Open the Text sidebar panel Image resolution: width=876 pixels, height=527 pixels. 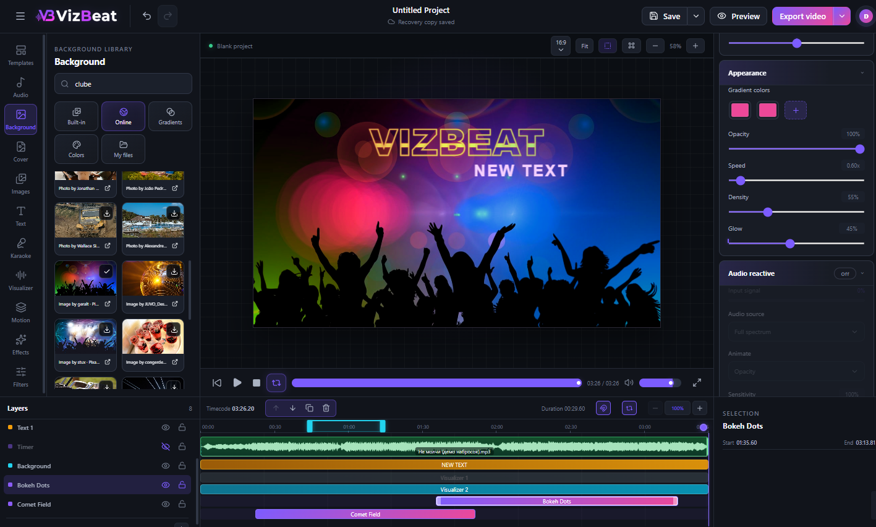[20, 216]
